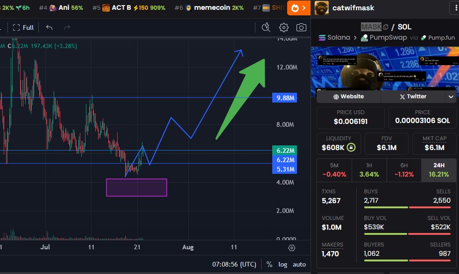This screenshot has width=459, height=274.
Task: Click the fullscreen brackets icon
Action: [16, 27]
